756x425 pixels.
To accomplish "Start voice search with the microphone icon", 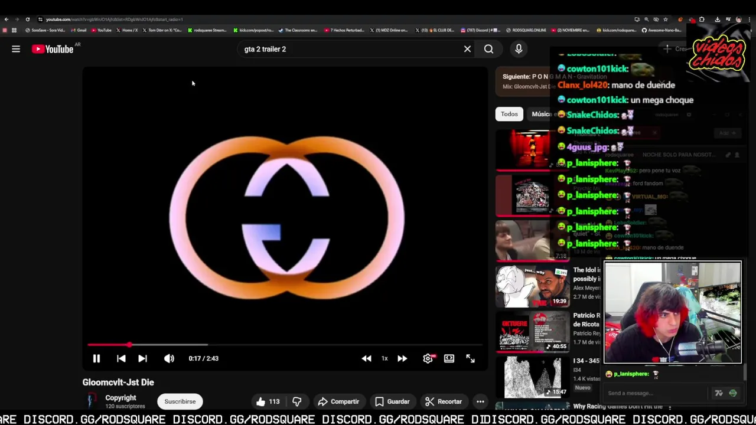I will (x=519, y=49).
